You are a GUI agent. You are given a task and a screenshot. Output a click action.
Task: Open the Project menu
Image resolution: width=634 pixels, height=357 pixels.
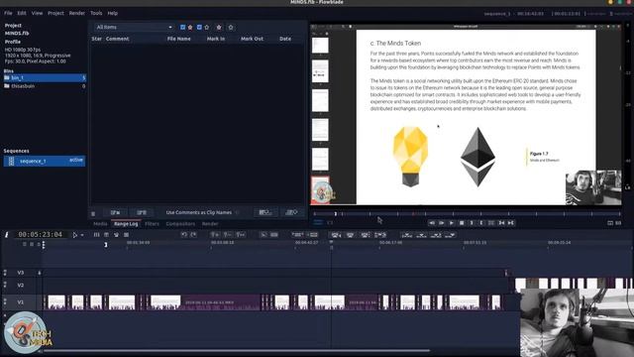point(55,13)
